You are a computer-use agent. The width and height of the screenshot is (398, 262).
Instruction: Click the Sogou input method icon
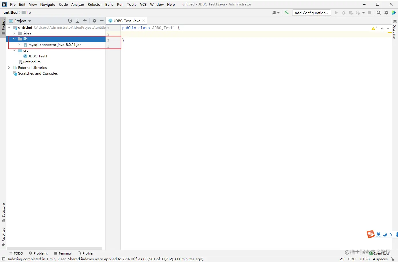(370, 234)
